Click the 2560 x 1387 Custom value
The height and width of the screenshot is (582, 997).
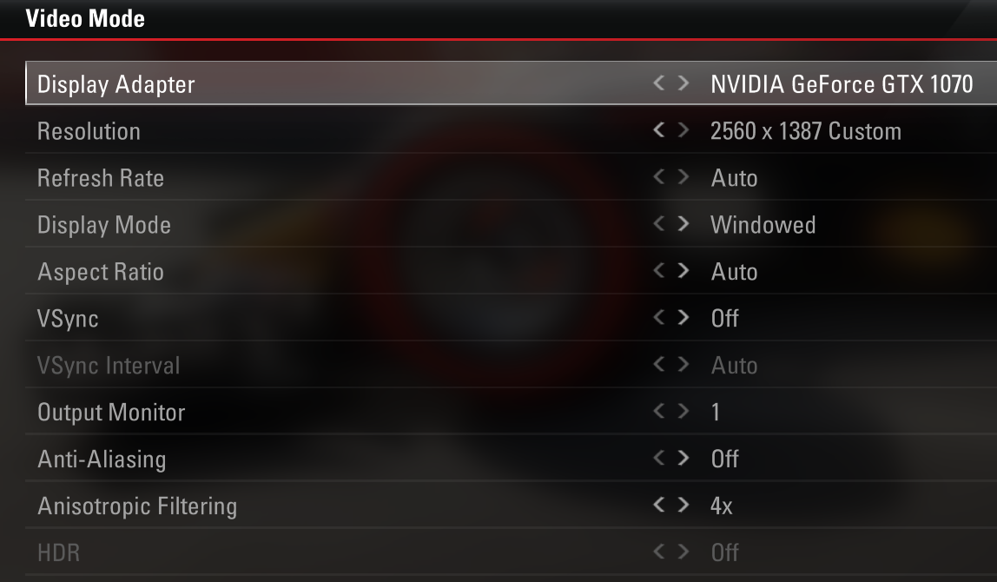(806, 131)
